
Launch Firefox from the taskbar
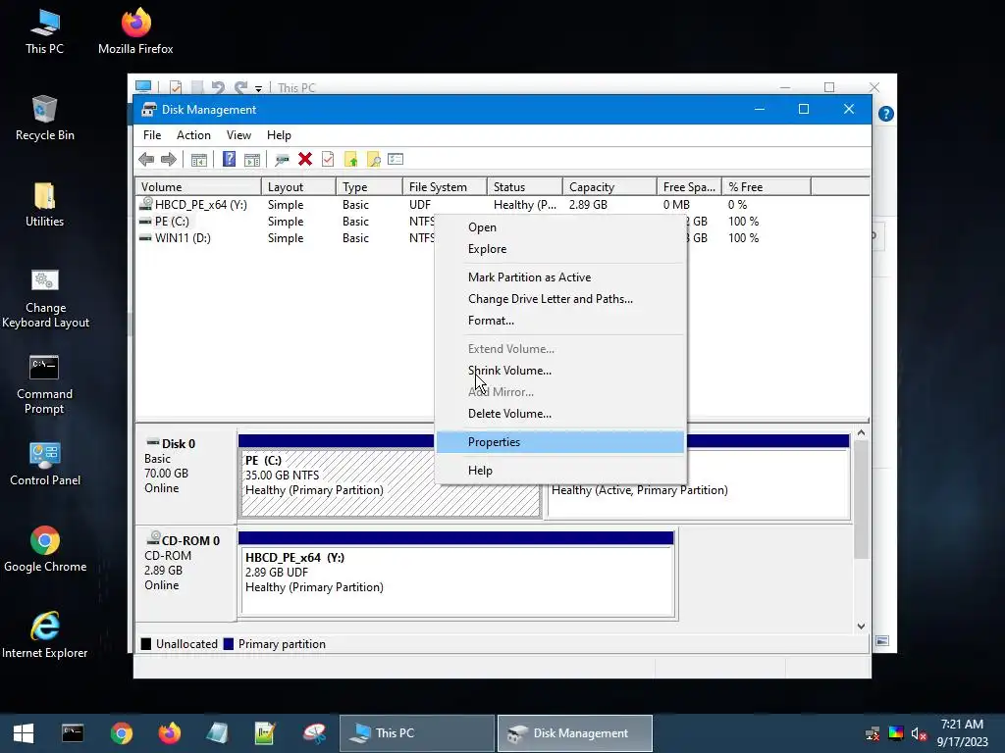click(169, 733)
